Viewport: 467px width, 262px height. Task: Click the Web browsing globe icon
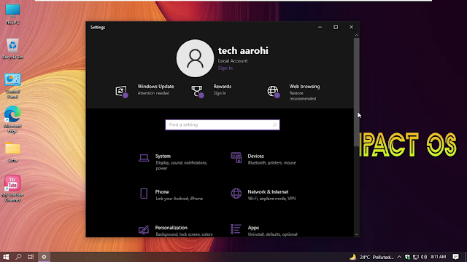tap(273, 91)
